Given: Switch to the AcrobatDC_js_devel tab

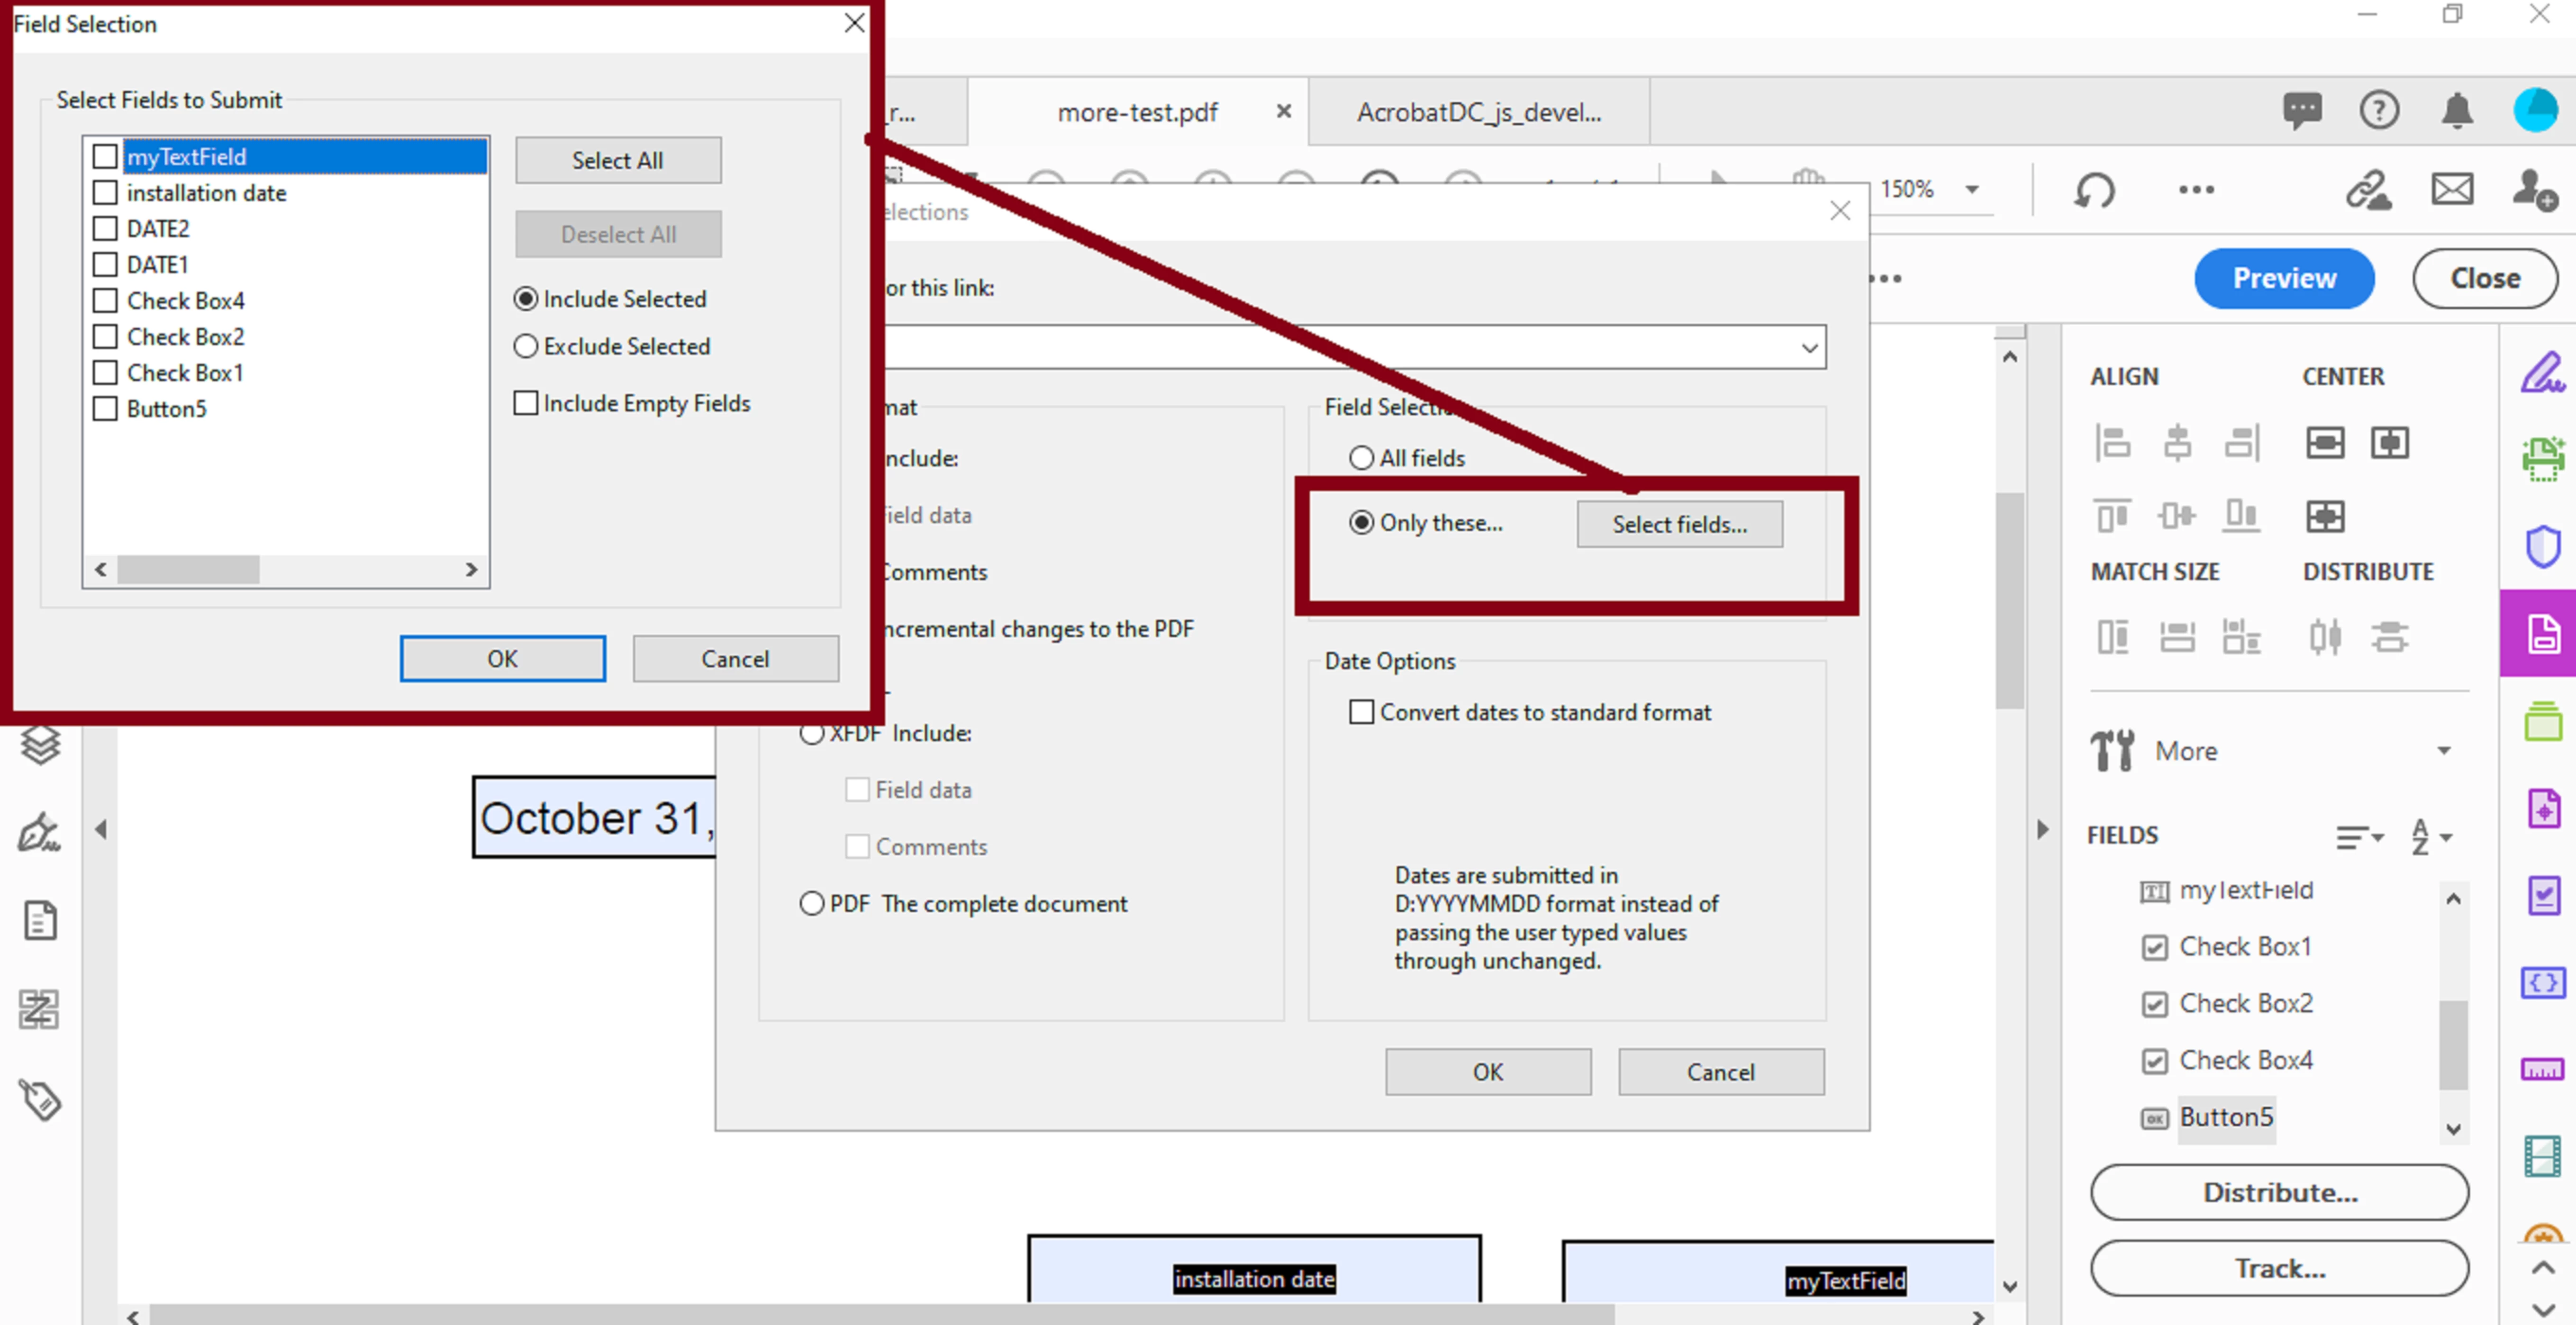Looking at the screenshot, I should click(1478, 112).
